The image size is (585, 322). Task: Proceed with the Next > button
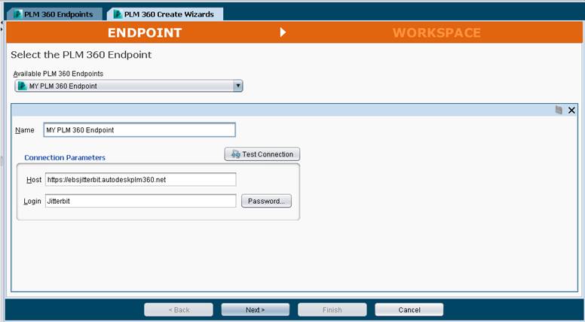pos(256,310)
